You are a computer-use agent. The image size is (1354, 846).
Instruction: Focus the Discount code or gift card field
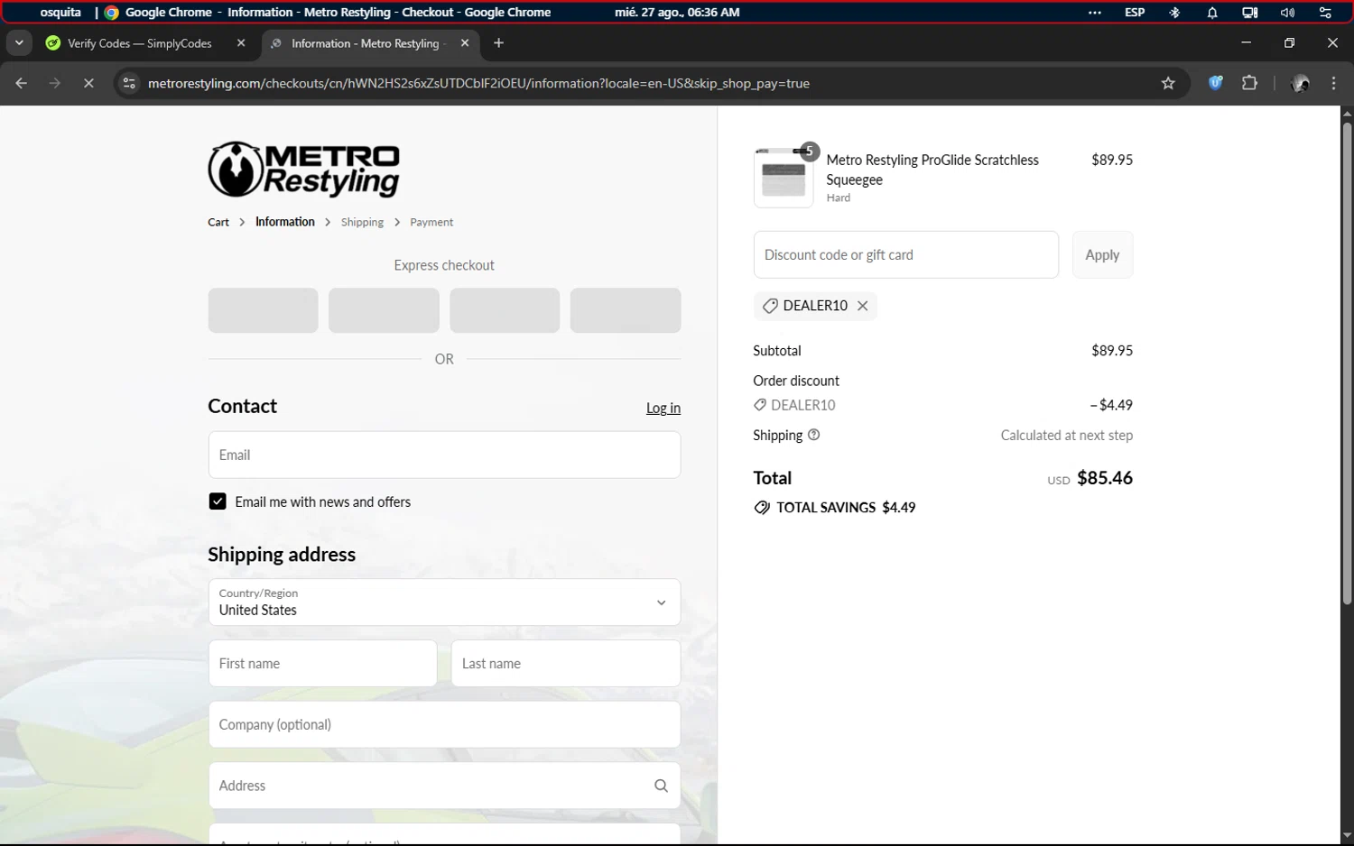(x=905, y=254)
